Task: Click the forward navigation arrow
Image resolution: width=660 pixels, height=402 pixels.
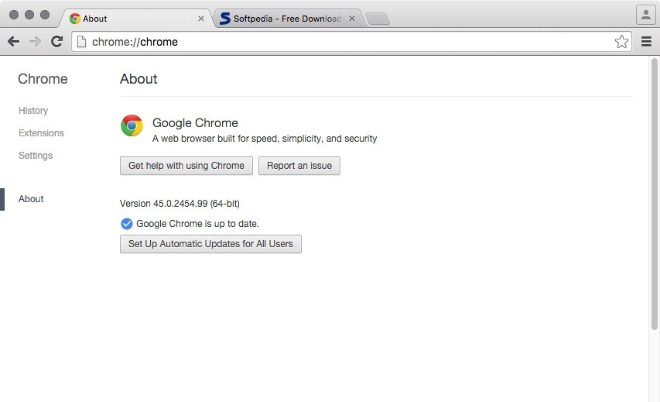Action: pyautogui.click(x=35, y=41)
